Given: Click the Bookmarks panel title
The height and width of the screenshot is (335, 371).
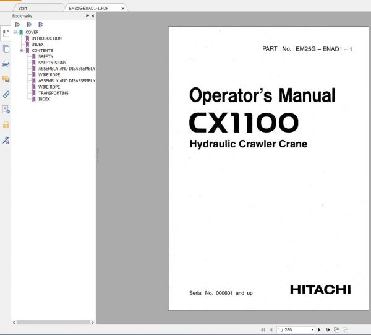Looking at the screenshot, I should click(x=22, y=16).
